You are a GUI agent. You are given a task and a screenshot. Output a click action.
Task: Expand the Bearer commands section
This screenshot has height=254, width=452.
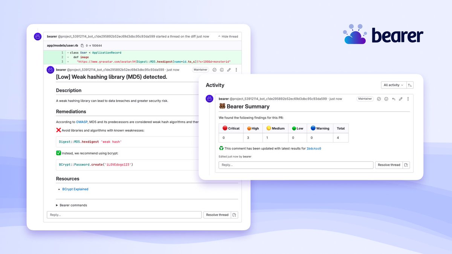pos(72,205)
